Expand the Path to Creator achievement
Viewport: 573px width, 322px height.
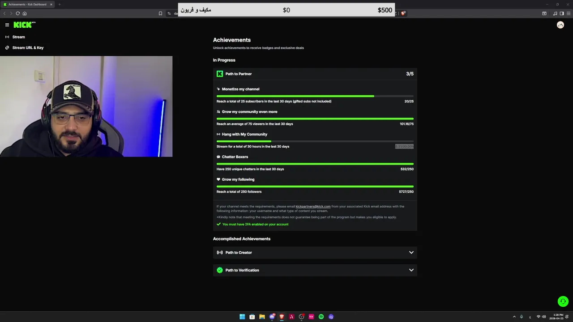[x=315, y=253]
